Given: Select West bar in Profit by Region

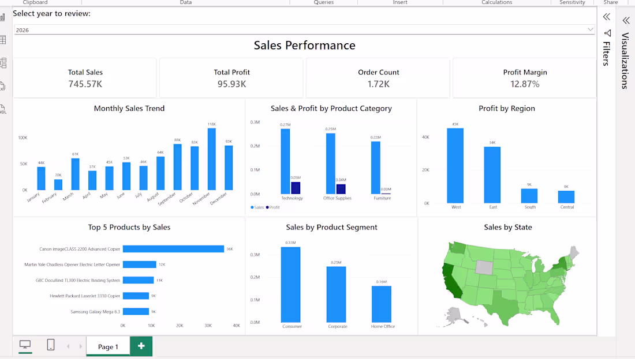Looking at the screenshot, I should [455, 166].
